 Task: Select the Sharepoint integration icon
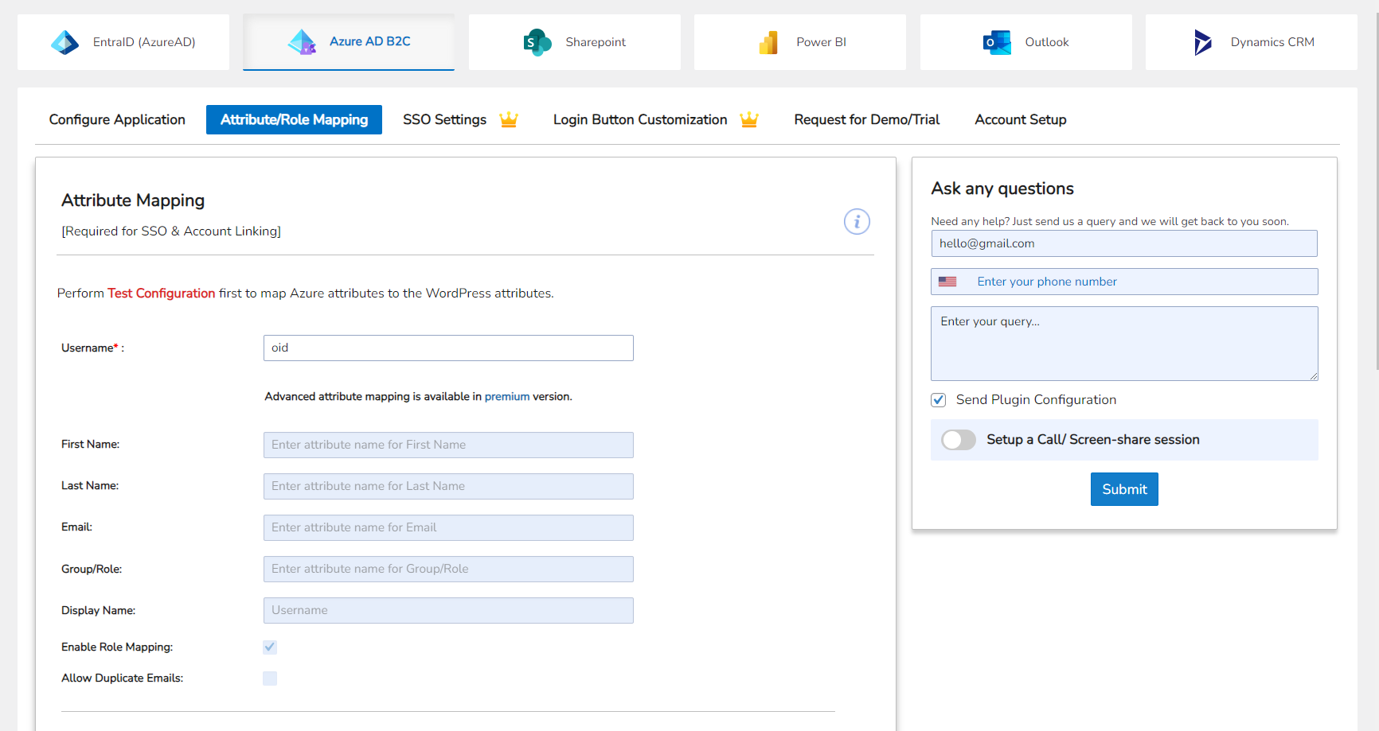537,41
